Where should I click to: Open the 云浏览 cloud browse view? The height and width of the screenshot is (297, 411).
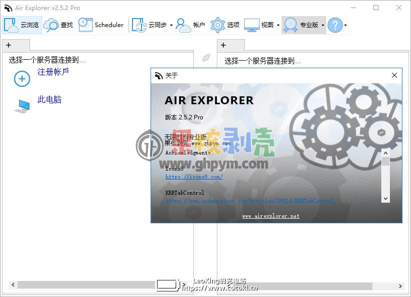coord(22,25)
